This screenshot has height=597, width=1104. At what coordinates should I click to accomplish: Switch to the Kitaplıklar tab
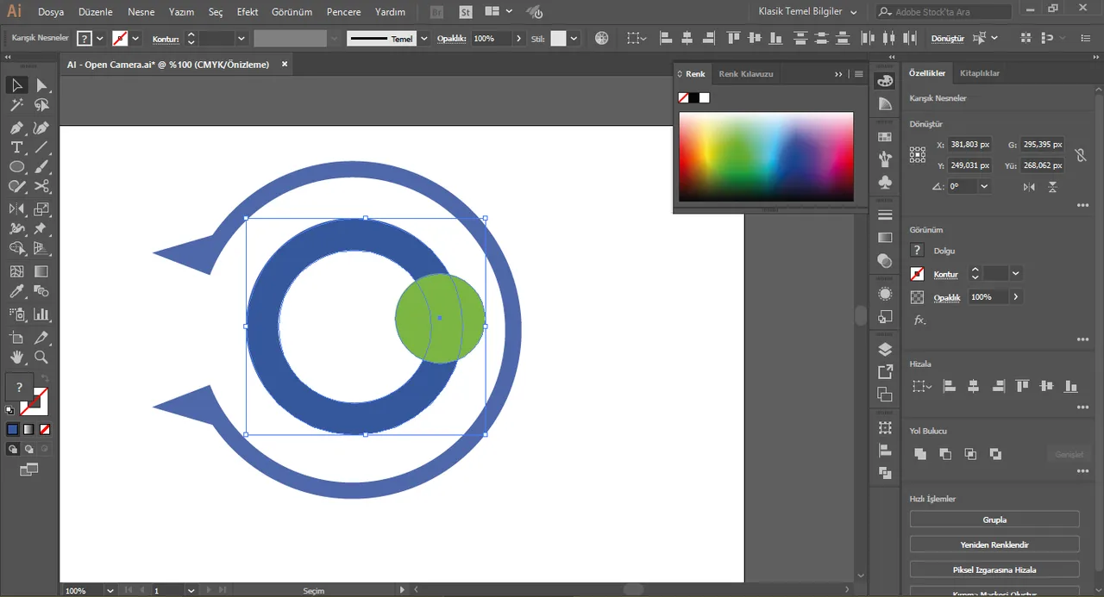tap(980, 73)
